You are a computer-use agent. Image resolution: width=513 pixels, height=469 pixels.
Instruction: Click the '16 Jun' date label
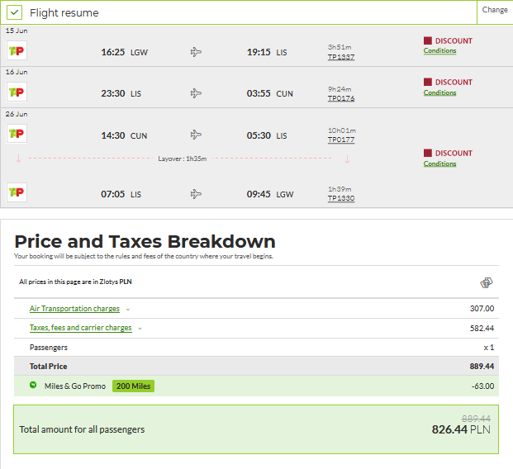(x=17, y=72)
